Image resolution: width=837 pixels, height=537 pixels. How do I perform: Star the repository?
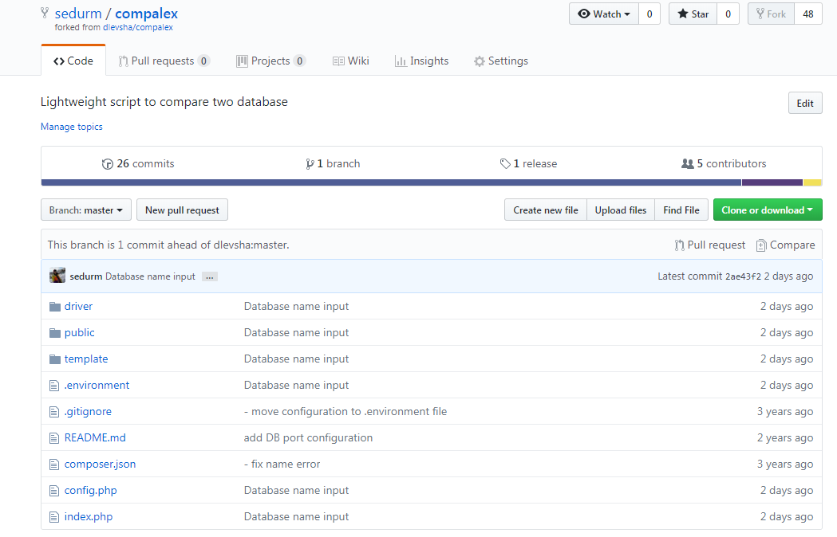pos(693,14)
